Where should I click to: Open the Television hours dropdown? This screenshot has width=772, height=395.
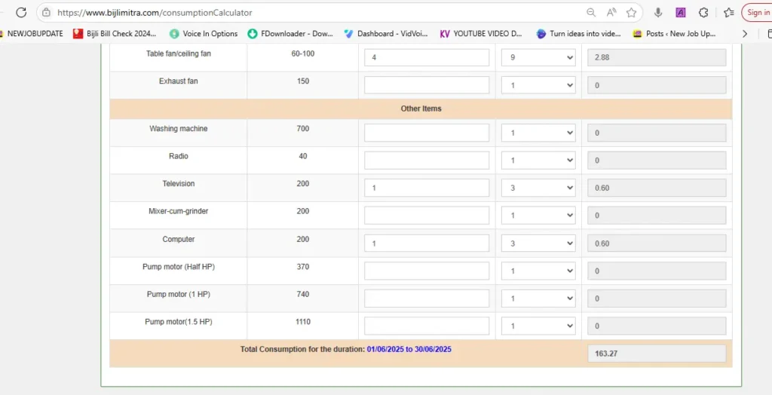[538, 188]
